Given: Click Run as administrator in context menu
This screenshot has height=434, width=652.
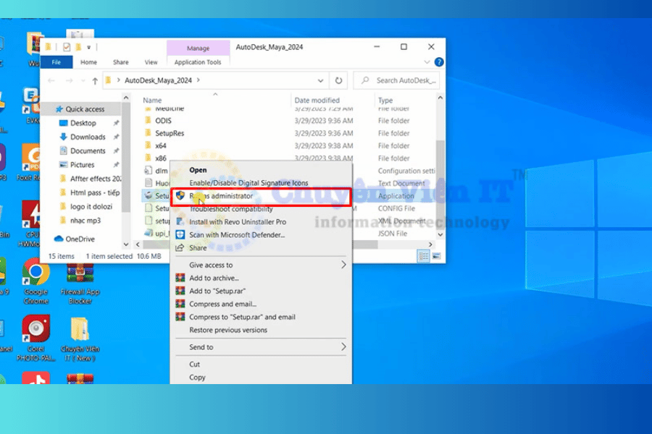Looking at the screenshot, I should (x=221, y=196).
